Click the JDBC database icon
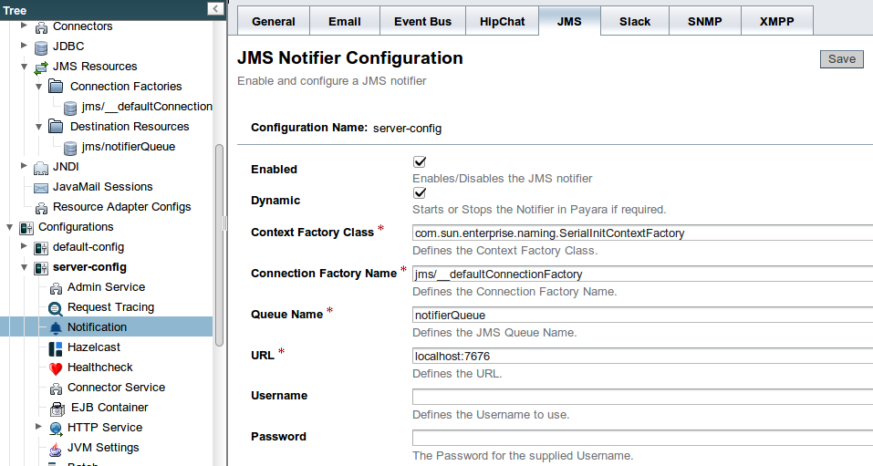Screen dimensions: 873x466 pyautogui.click(x=41, y=47)
